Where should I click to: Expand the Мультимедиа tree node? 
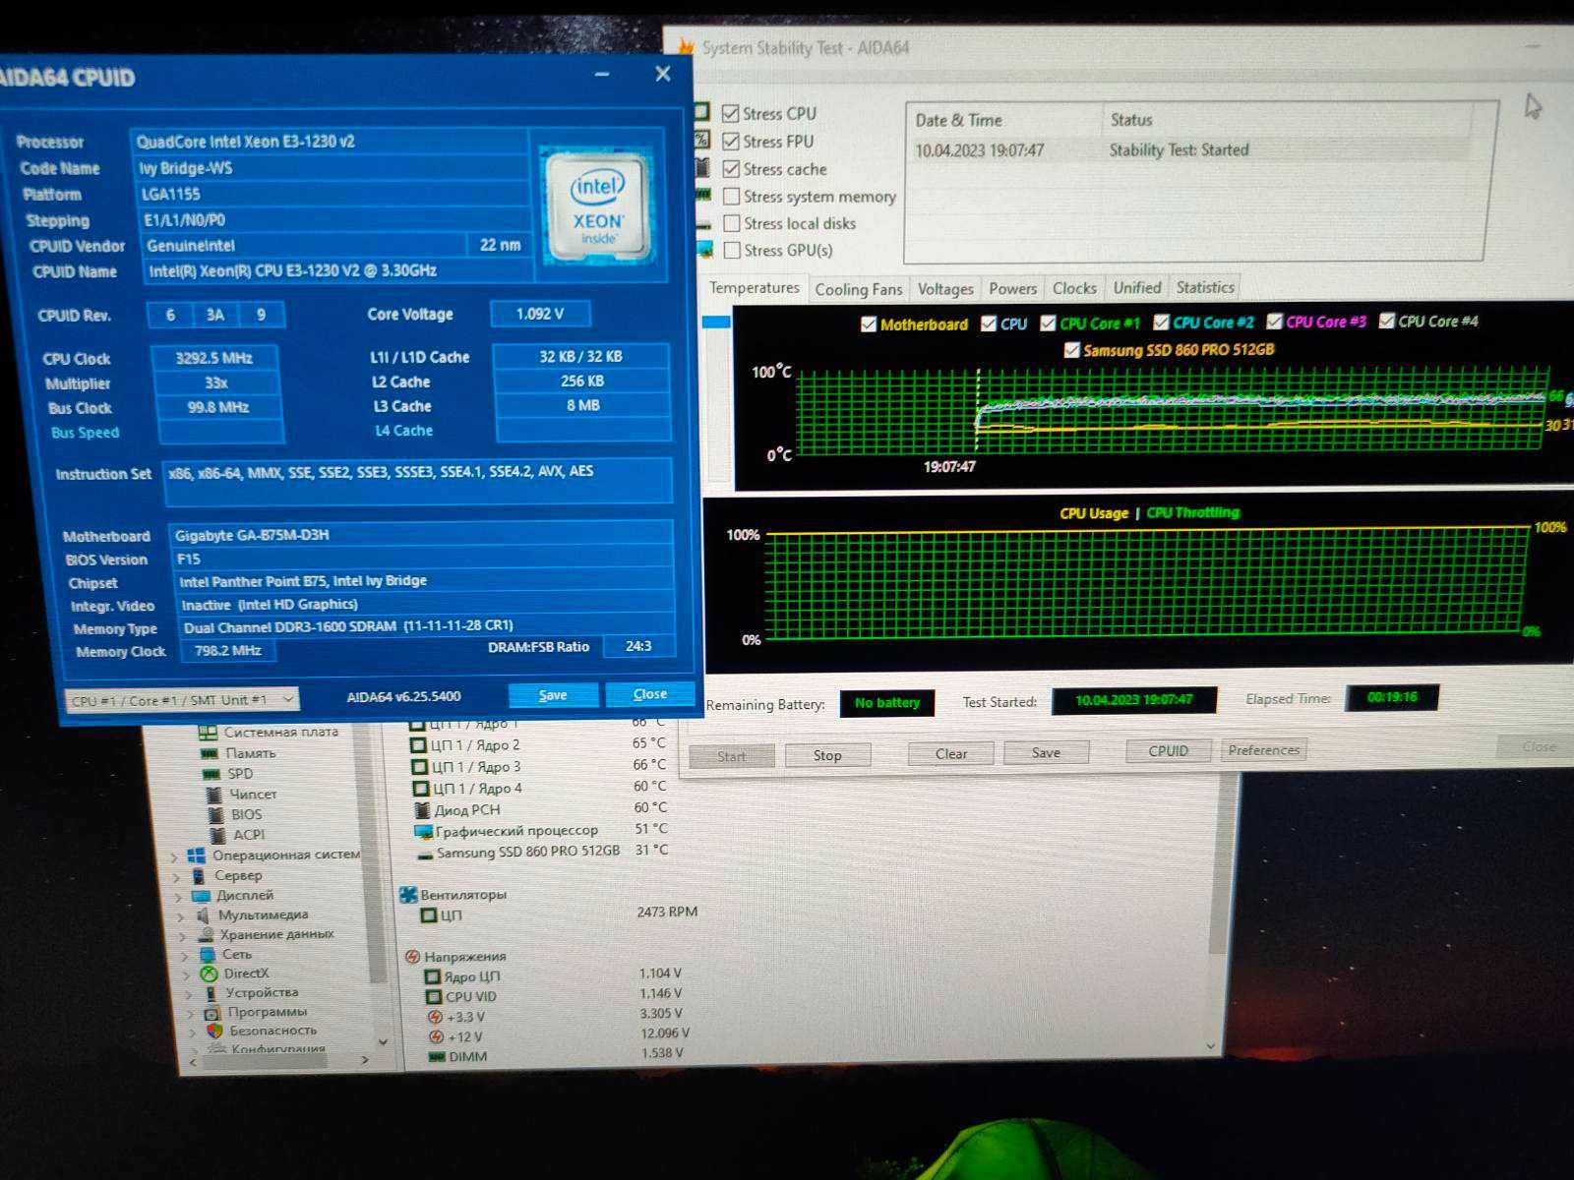[x=180, y=916]
